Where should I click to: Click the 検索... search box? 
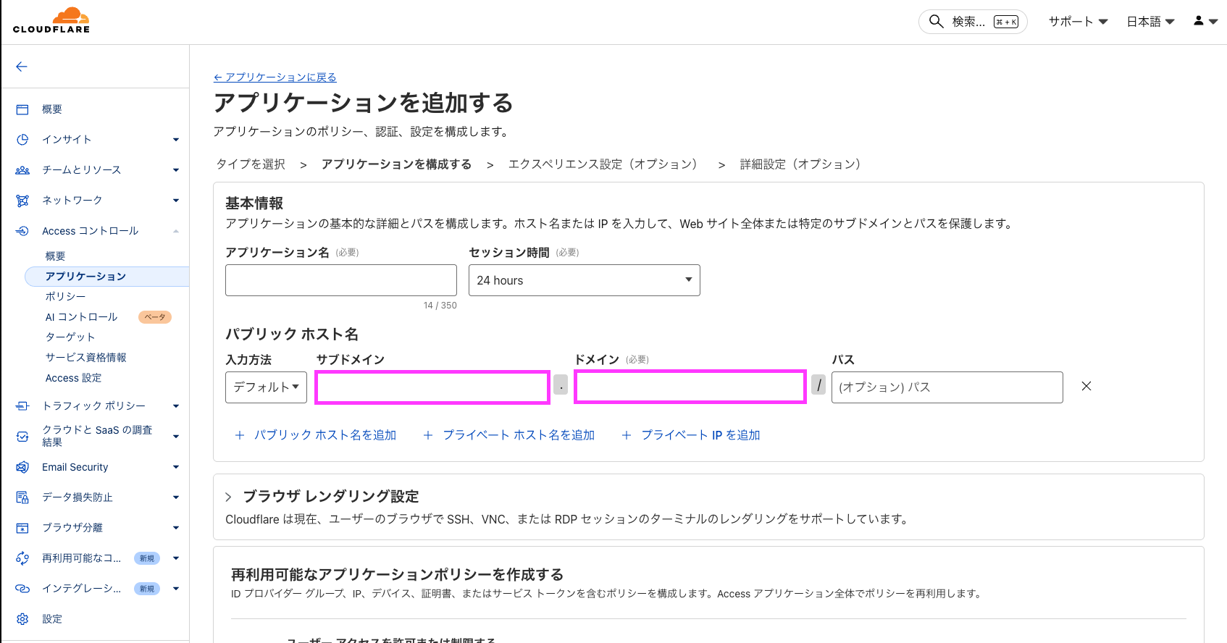[x=973, y=22]
